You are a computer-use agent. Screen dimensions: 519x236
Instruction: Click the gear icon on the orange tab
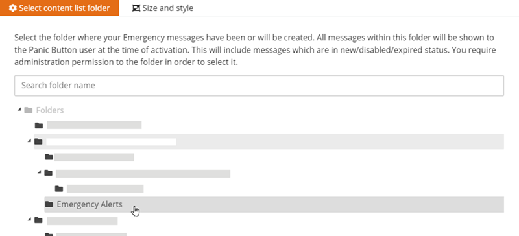coord(12,8)
